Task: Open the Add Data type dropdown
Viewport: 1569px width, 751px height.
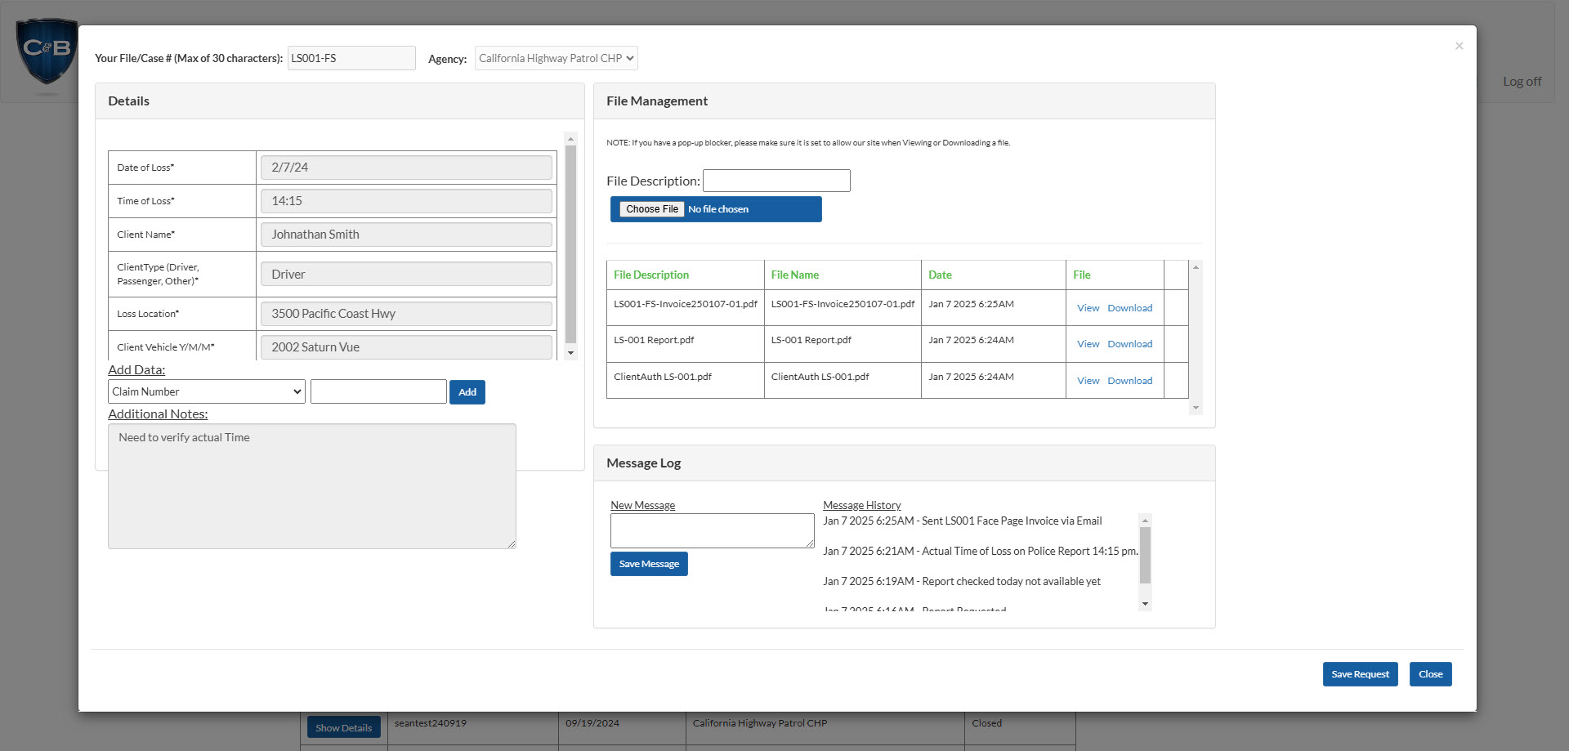Action: 206,391
